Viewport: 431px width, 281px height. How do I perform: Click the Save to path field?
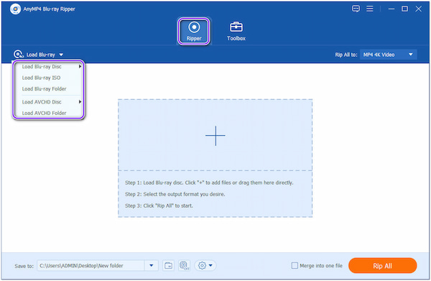91,266
